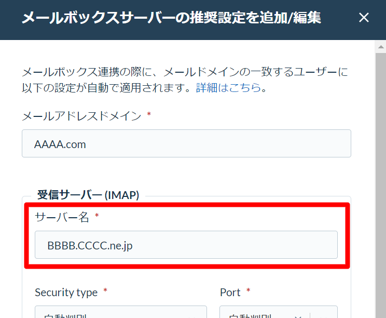Click the dialog title メールボックスサーバーの推奨設定を追加/編集
386x318 pixels.
point(171,18)
